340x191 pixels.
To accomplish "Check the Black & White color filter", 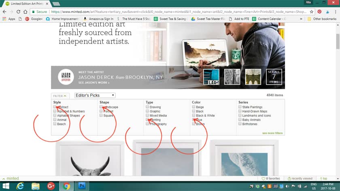I will point(193,115).
